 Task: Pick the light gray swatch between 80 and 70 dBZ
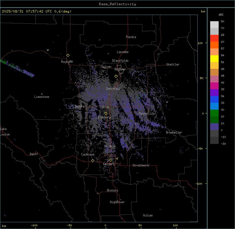214,25
